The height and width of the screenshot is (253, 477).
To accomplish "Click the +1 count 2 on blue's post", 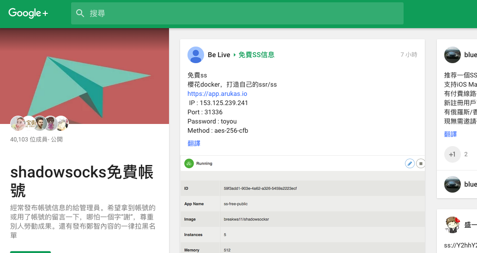I will click(x=466, y=154).
